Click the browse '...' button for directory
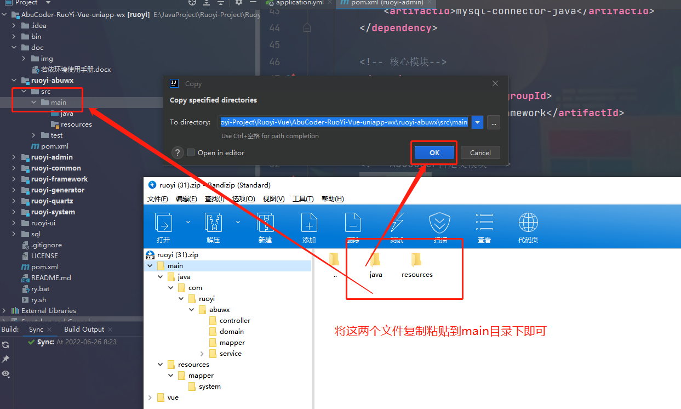The image size is (681, 409). [x=494, y=122]
